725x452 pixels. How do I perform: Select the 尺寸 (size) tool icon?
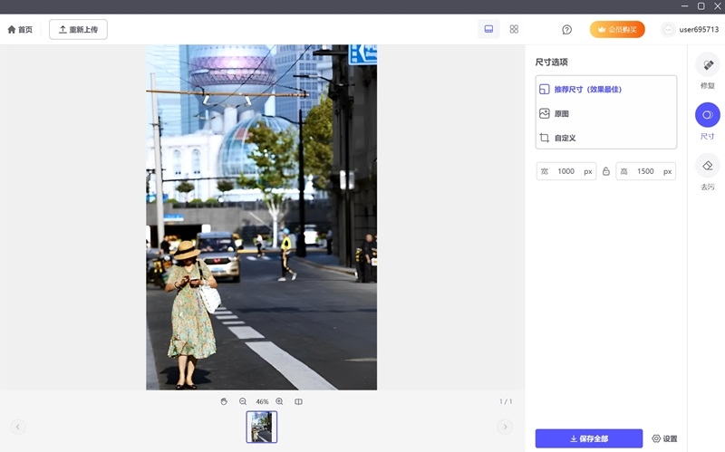708,115
